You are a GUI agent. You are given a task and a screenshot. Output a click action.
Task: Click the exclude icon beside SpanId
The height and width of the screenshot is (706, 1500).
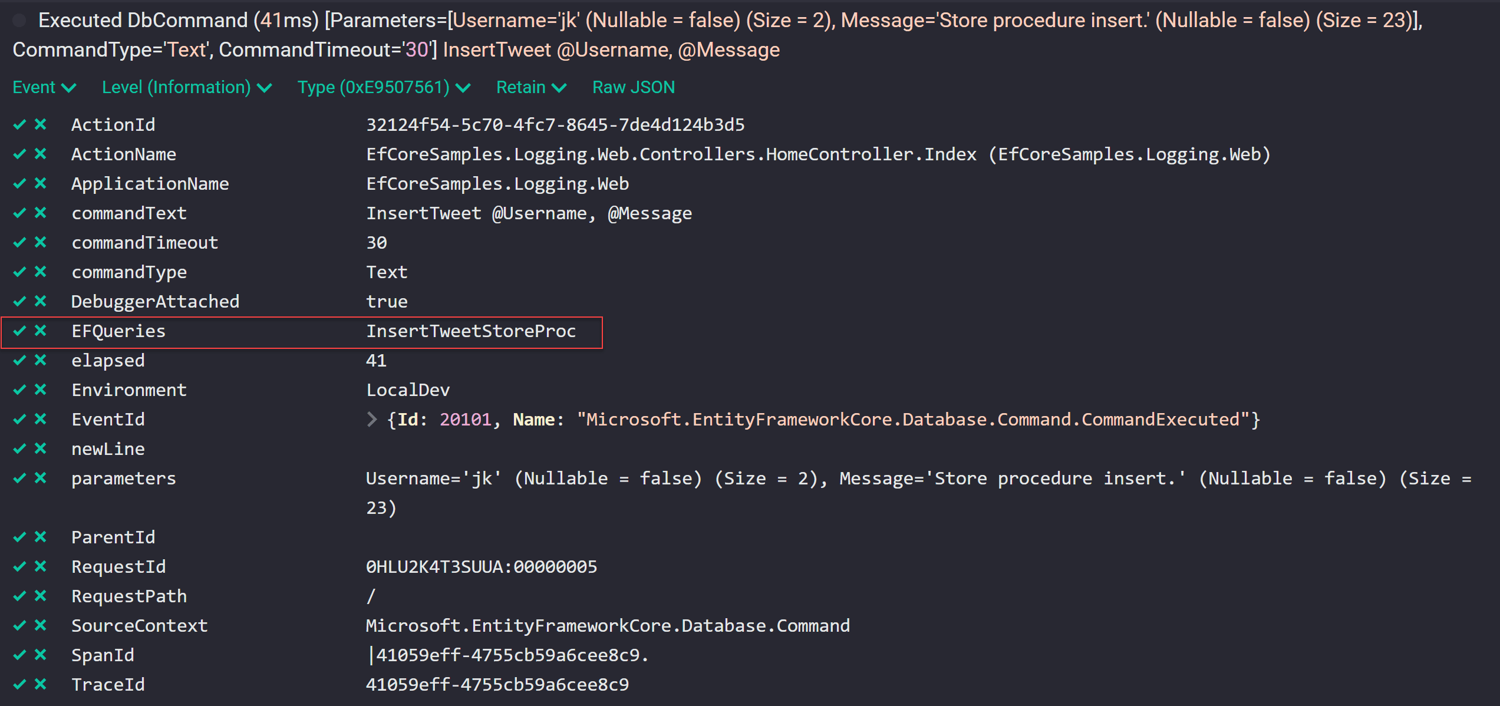(40, 655)
